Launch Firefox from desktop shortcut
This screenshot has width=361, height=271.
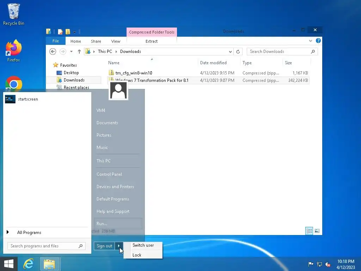14,51
